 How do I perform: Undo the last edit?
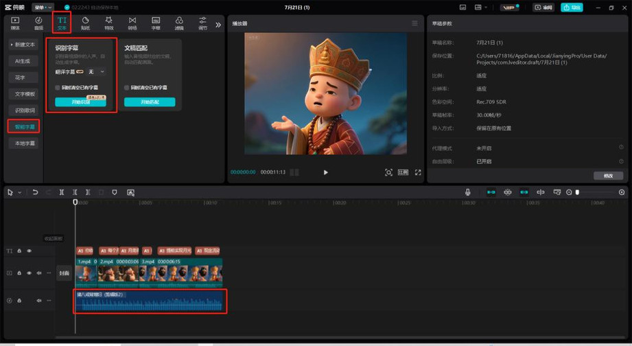pos(35,192)
